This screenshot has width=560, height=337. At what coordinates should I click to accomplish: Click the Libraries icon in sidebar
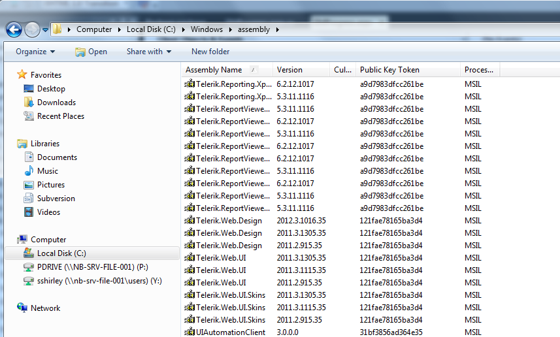click(22, 144)
